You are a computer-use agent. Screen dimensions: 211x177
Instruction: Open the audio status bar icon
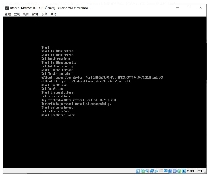pos(147,171)
